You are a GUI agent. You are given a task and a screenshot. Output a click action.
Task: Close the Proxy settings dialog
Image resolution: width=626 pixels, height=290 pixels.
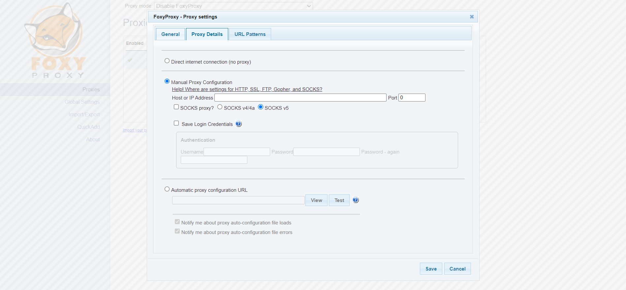pyautogui.click(x=472, y=17)
